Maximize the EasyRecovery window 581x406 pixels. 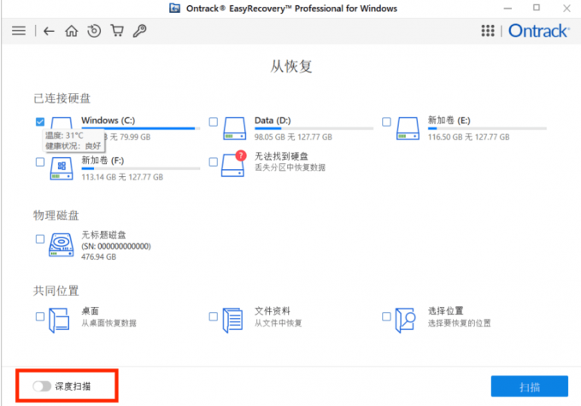pyautogui.click(x=537, y=8)
